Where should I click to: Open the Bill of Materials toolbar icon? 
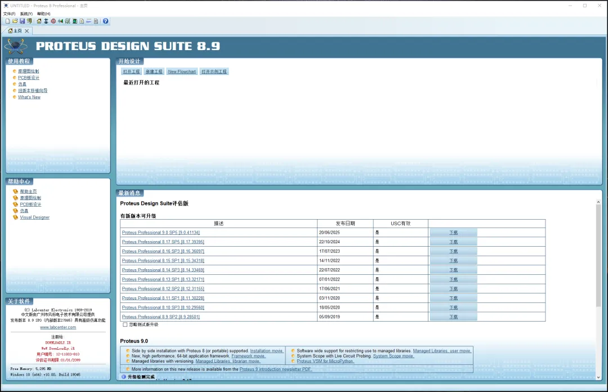click(82, 21)
